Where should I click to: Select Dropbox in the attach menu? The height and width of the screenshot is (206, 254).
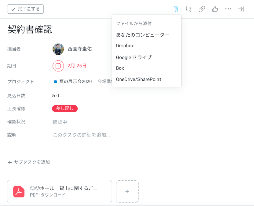tap(125, 46)
